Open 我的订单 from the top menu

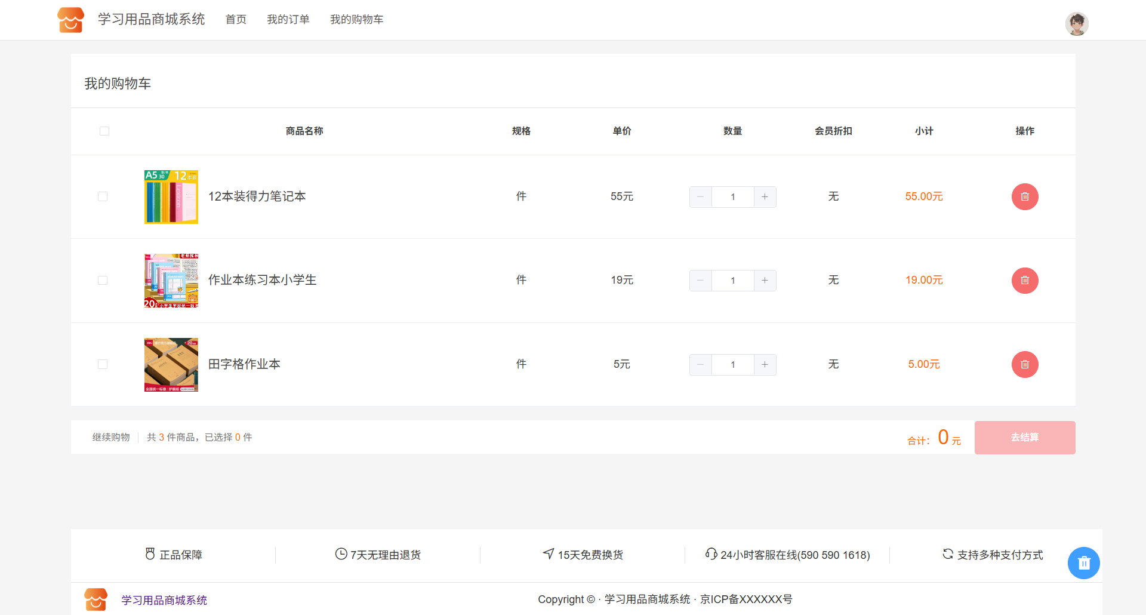pyautogui.click(x=288, y=20)
